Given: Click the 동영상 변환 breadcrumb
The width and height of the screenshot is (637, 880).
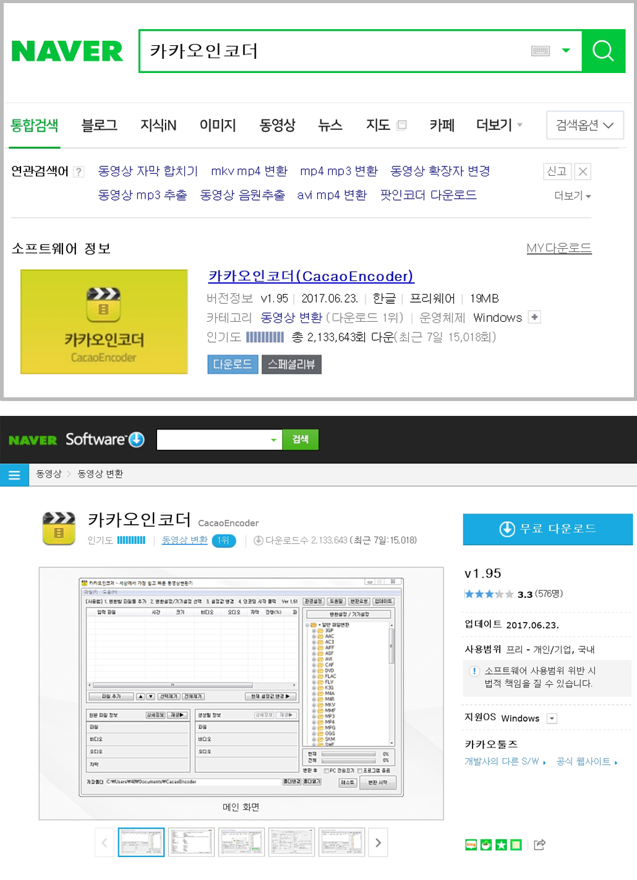Looking at the screenshot, I should [x=100, y=474].
